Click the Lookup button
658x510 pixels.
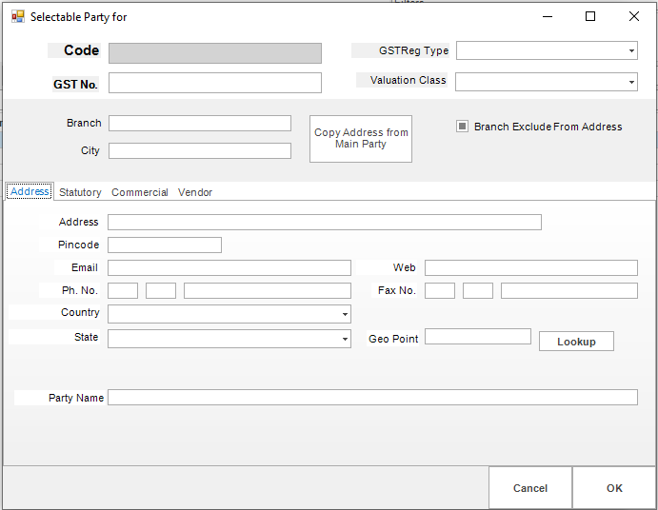click(x=576, y=342)
